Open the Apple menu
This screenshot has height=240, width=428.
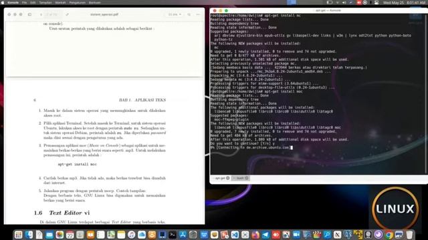coord(3,3)
